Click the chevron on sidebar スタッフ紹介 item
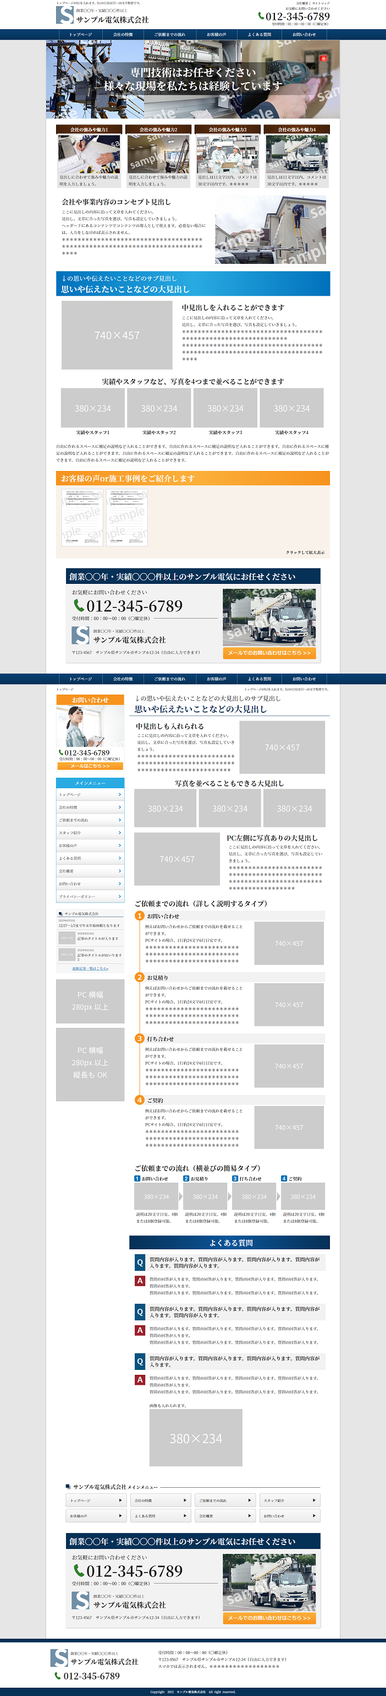The height and width of the screenshot is (1696, 386). pos(119,833)
